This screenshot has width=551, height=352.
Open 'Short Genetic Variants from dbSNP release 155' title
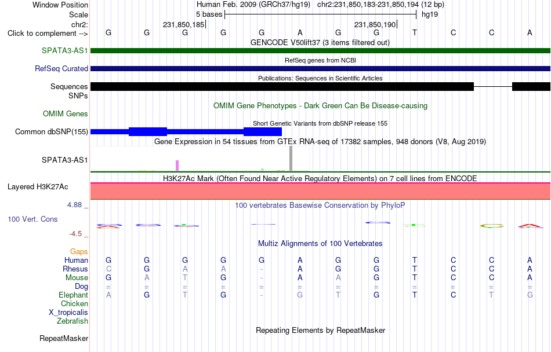pyautogui.click(x=320, y=123)
